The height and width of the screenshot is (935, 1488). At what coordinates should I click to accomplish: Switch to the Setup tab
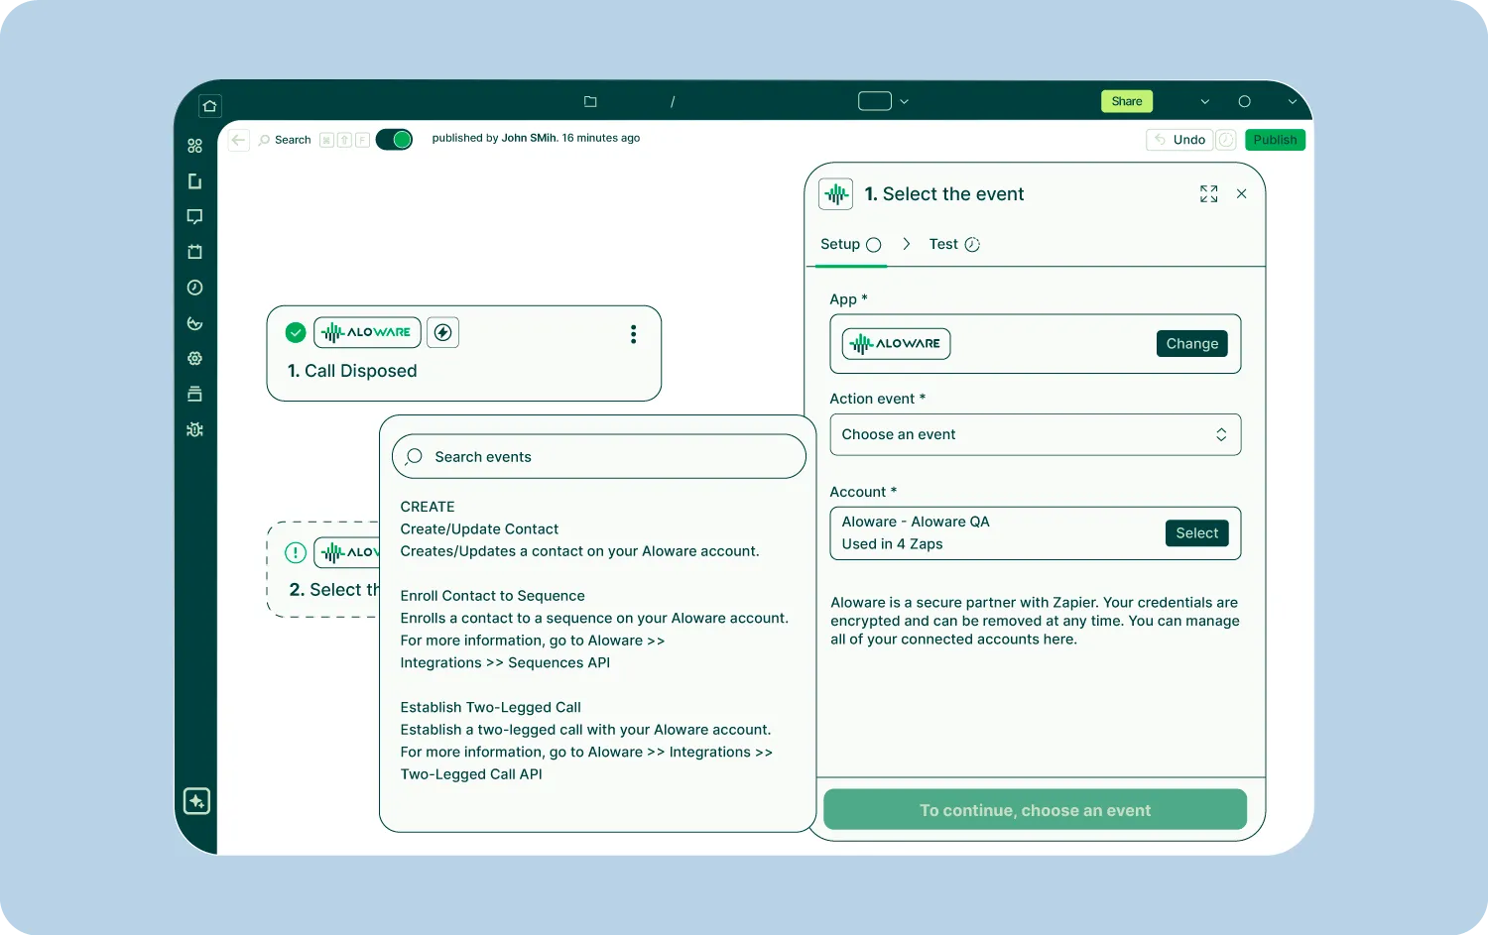(x=850, y=245)
